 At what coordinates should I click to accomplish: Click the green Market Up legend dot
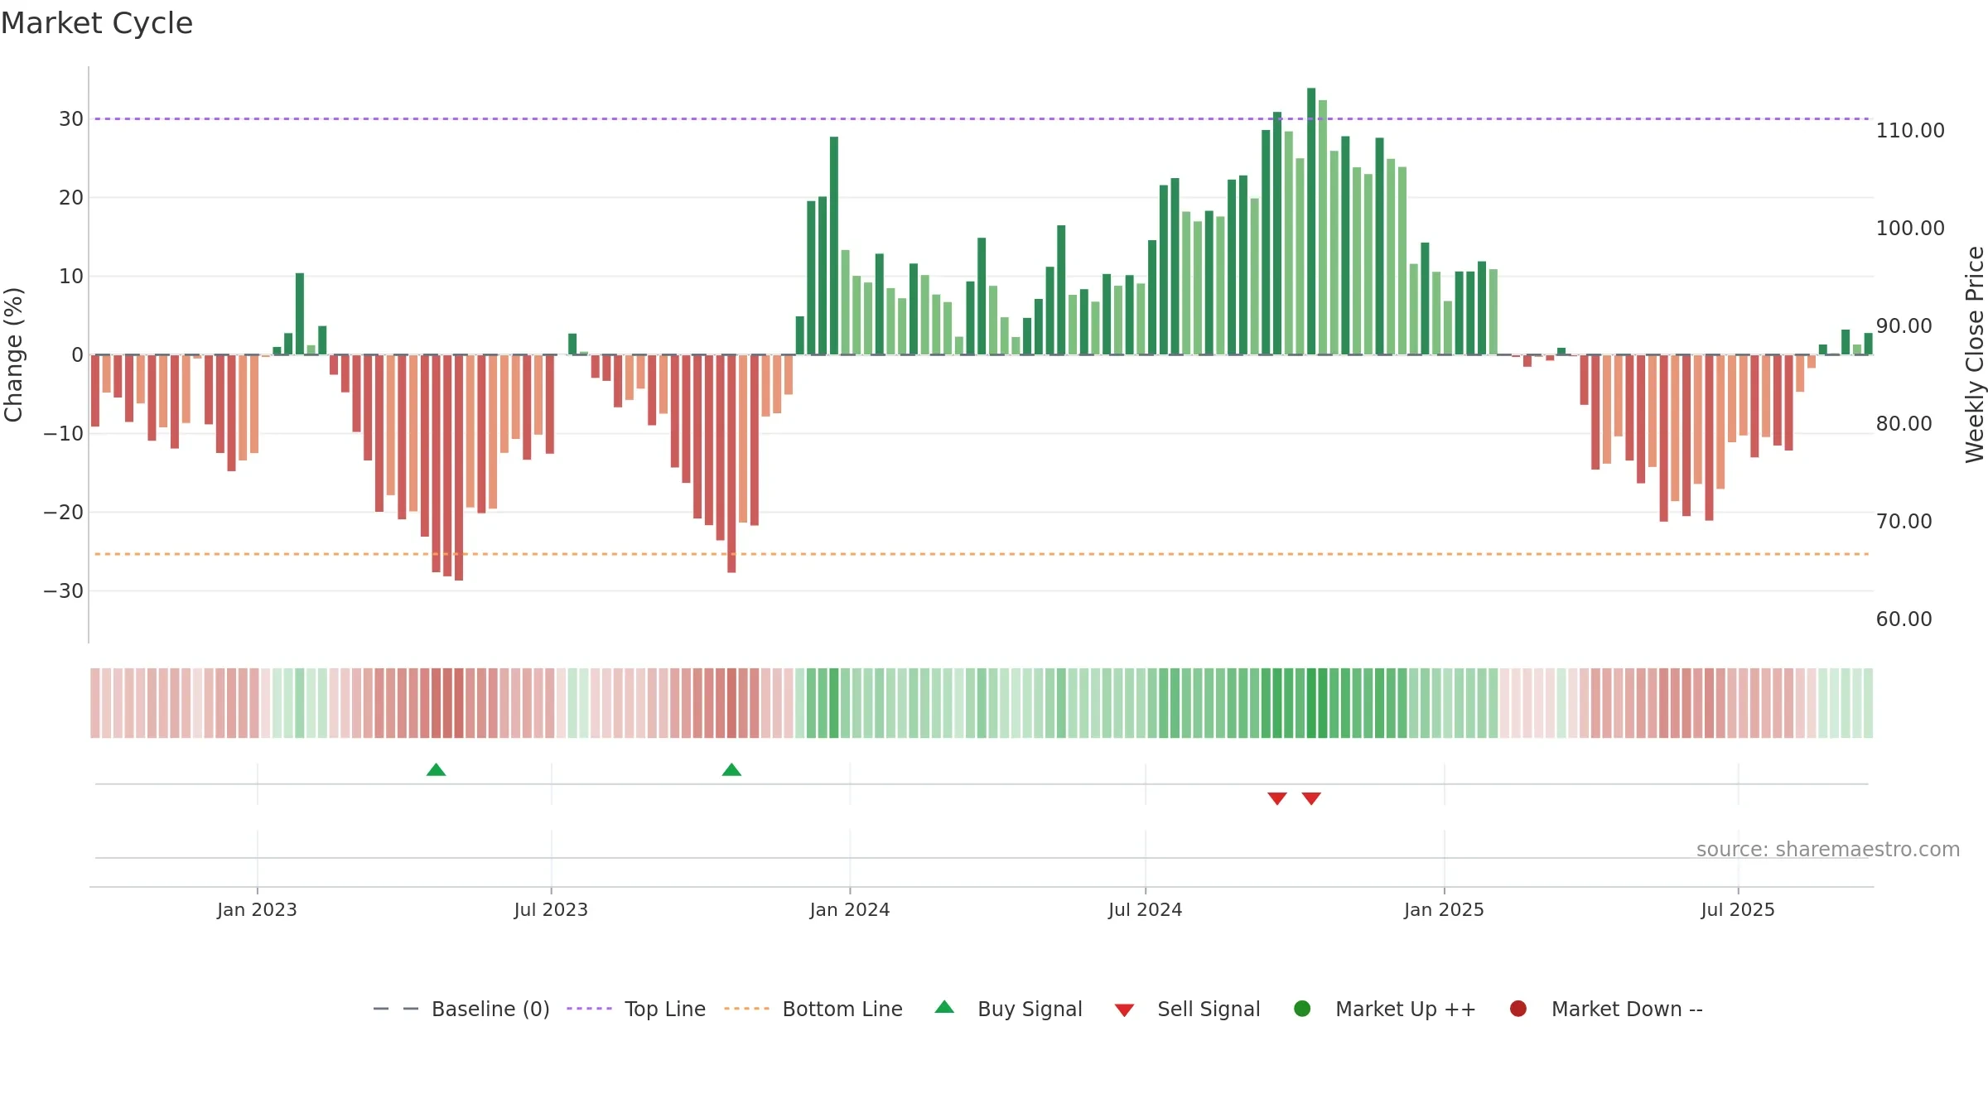click(1302, 1009)
